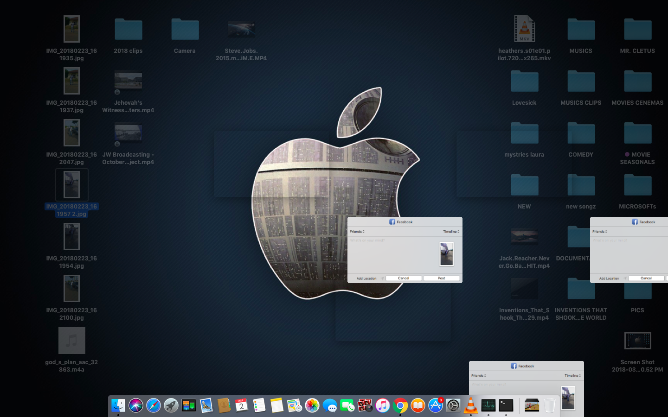This screenshot has width=668, height=417.
Task: Click Cancel in Facebook sheet beside PICS folder
Action: (x=646, y=278)
